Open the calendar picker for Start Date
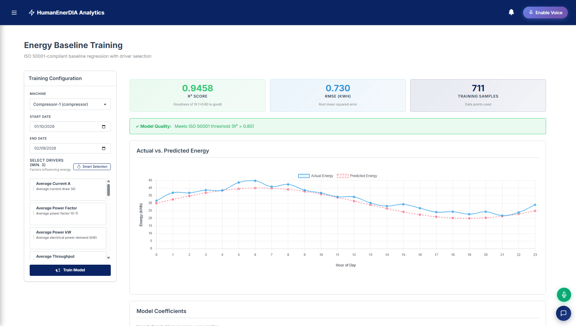This screenshot has width=576, height=326. pos(104,127)
